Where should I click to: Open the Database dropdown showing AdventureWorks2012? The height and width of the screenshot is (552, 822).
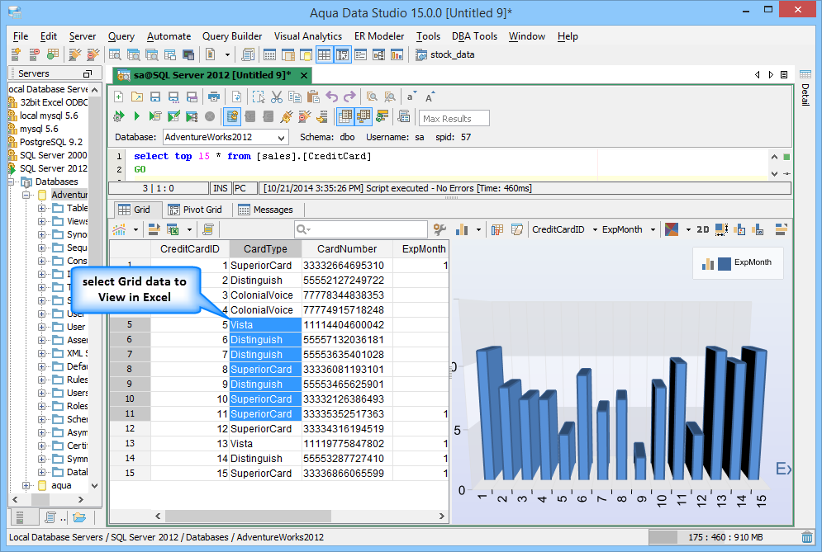[224, 137]
